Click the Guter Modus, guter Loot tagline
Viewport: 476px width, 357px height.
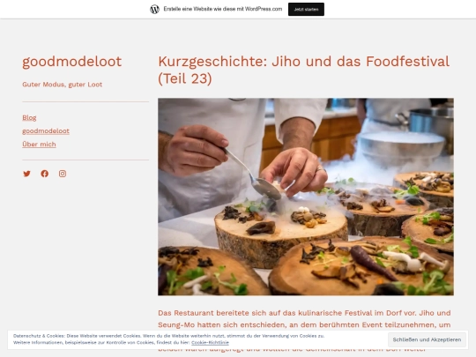click(63, 85)
